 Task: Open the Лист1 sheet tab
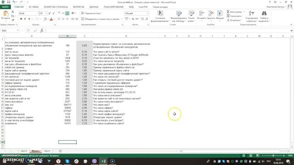pyautogui.click(x=47, y=151)
